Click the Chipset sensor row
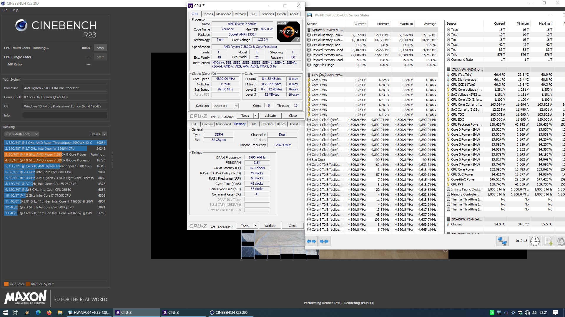Screen dimensions: 565x317 [x=505, y=224]
